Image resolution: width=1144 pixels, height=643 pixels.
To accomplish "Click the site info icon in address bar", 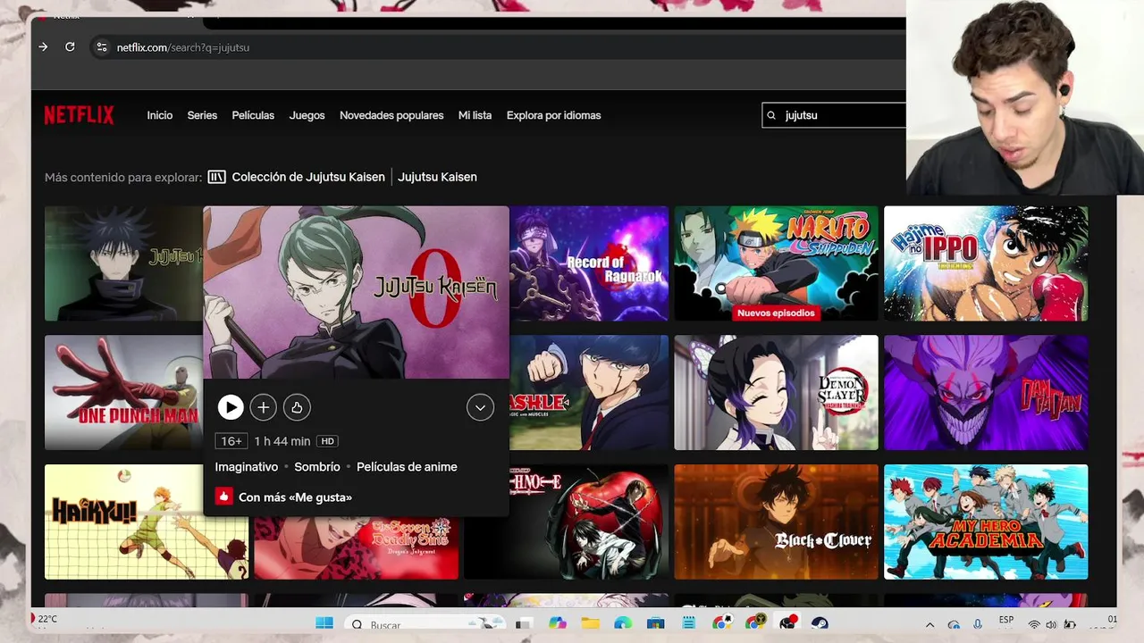I will 101,47.
